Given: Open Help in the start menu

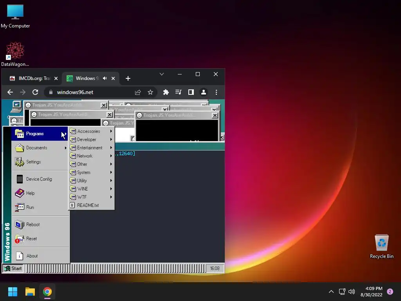Looking at the screenshot, I should point(40,193).
